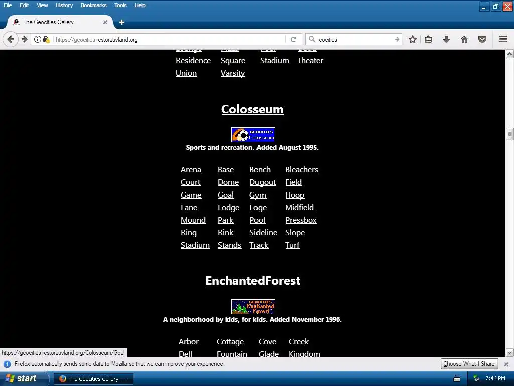Screen dimensions: 514x386
Task: Open the History menu
Action: tap(64, 5)
